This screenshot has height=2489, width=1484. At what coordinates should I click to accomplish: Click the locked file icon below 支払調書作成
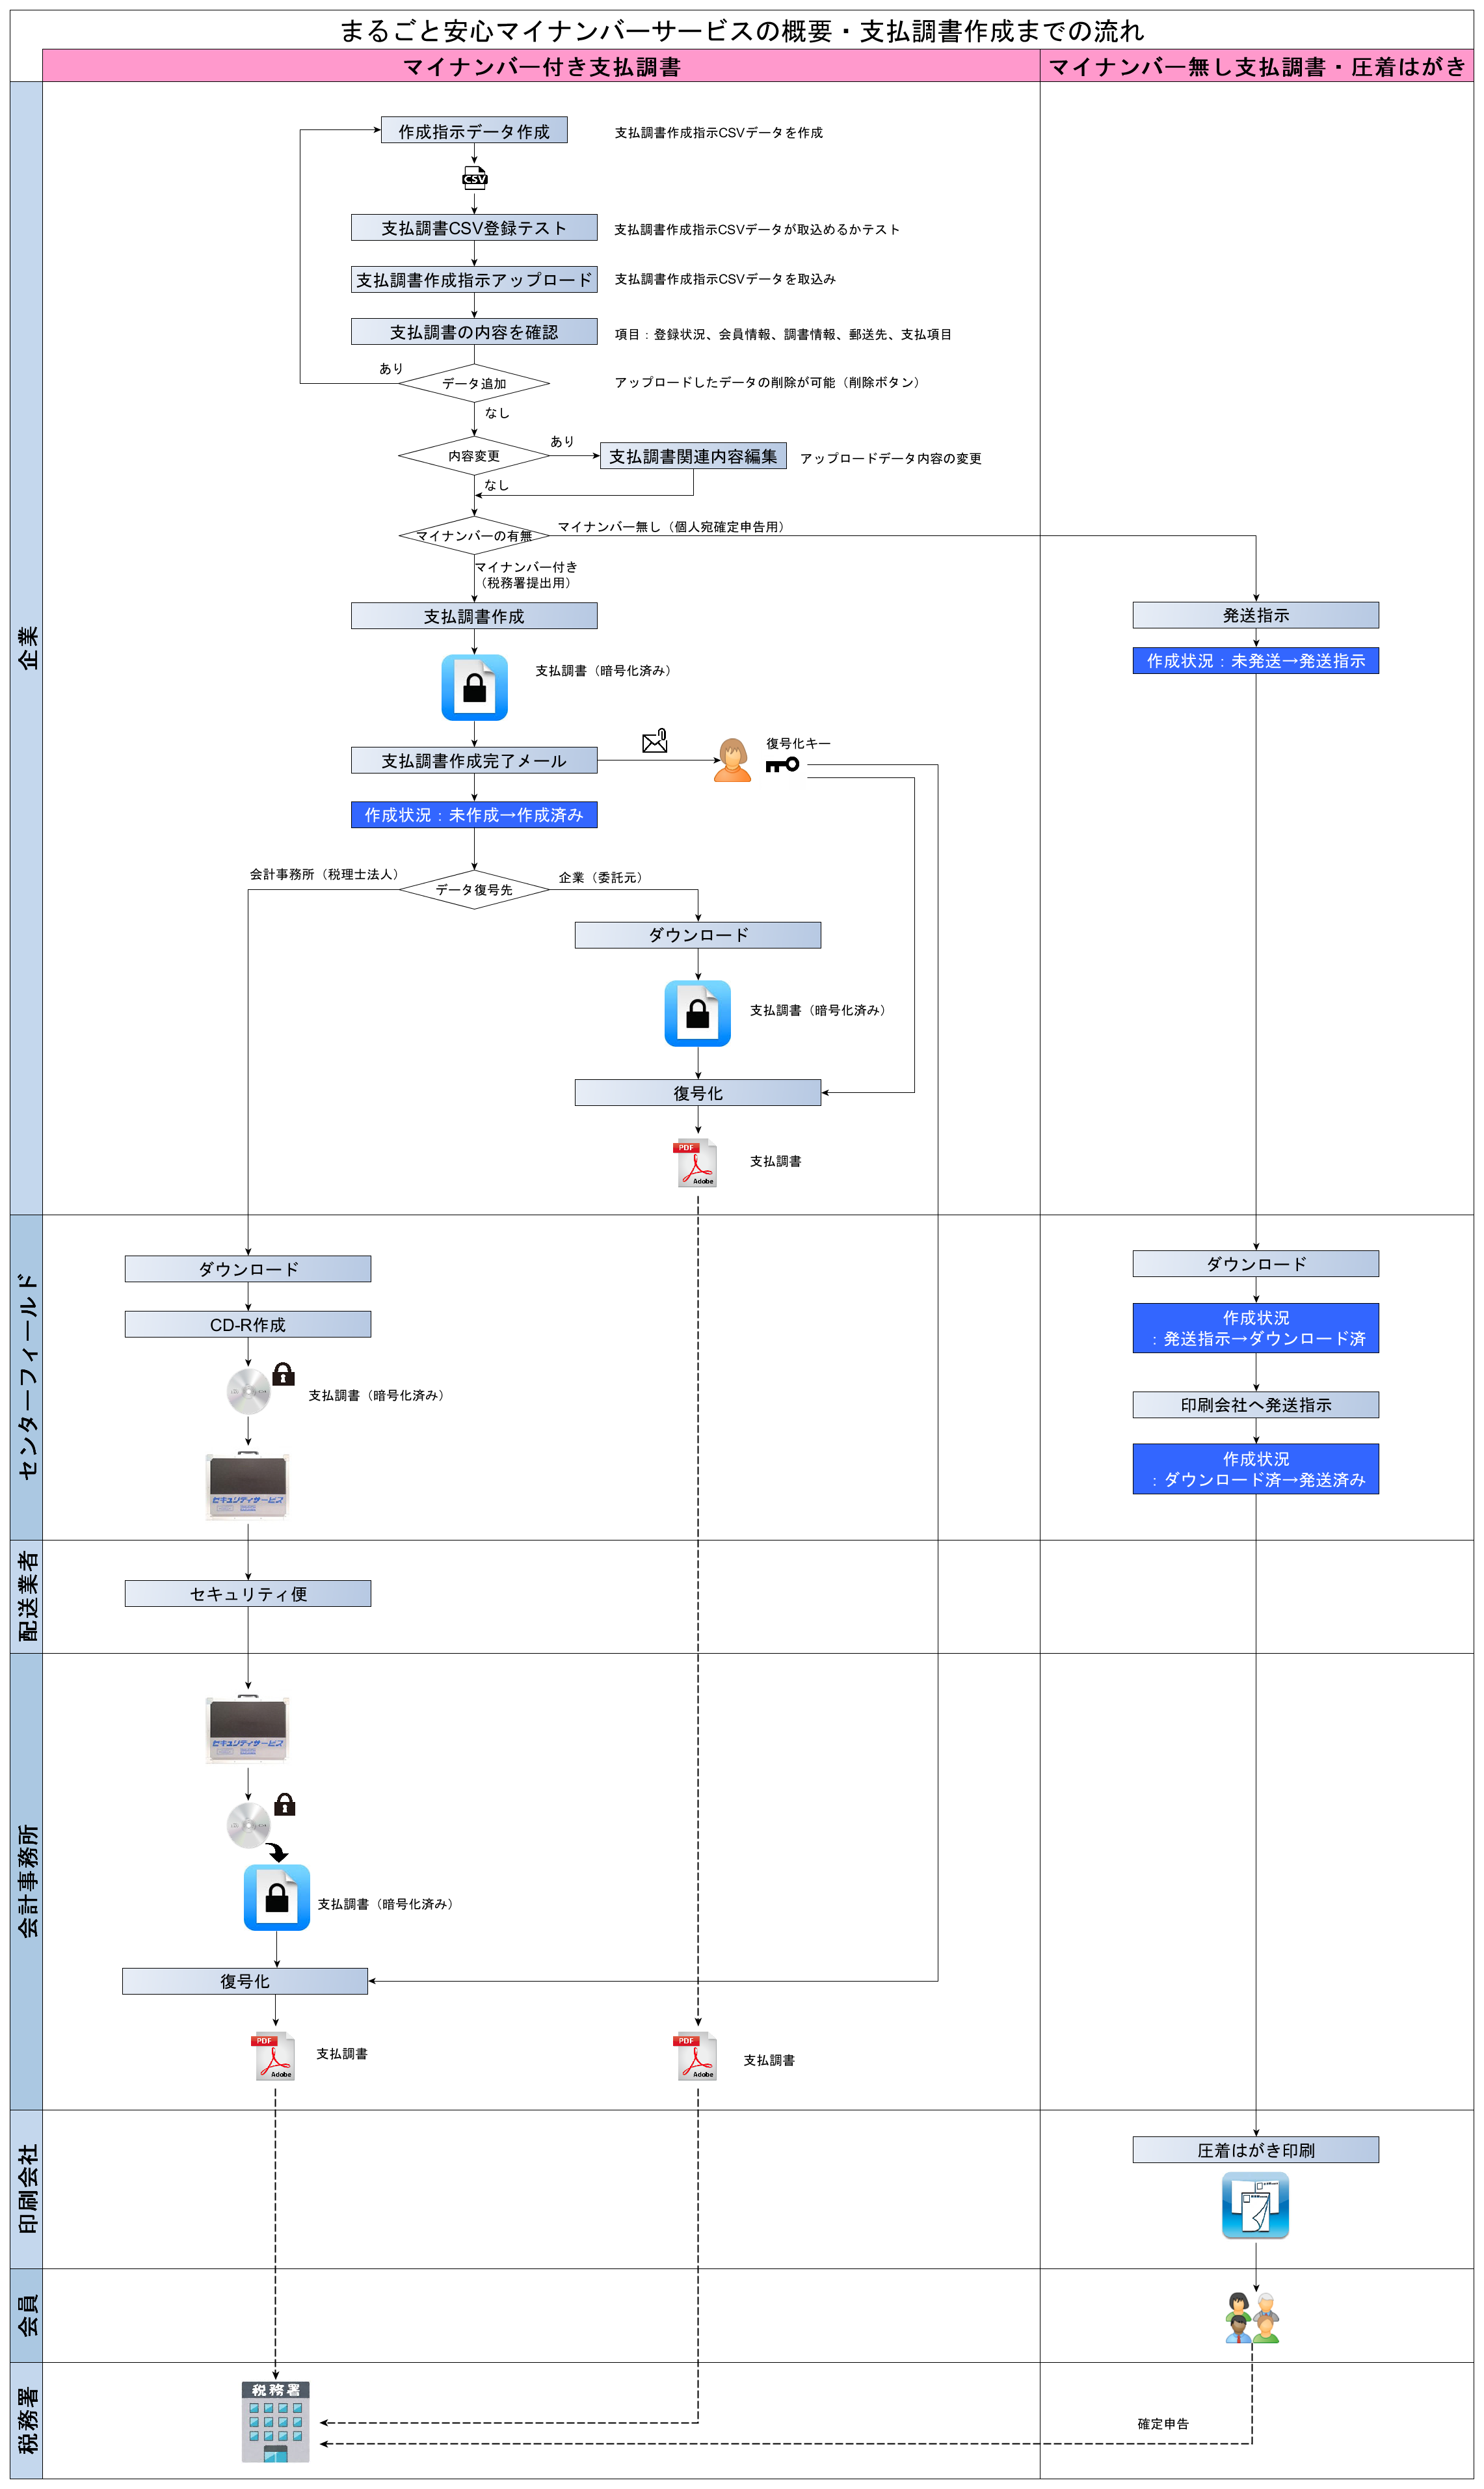[x=474, y=687]
